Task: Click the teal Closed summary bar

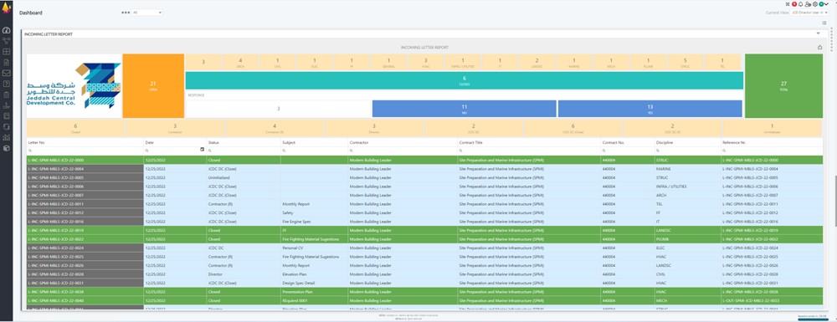Action: [x=464, y=80]
